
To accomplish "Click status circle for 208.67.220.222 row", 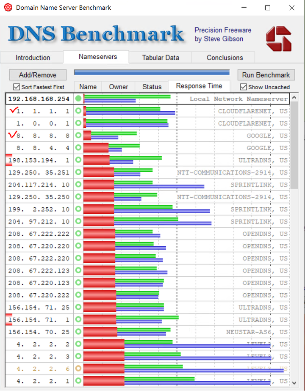I will tap(78, 295).
